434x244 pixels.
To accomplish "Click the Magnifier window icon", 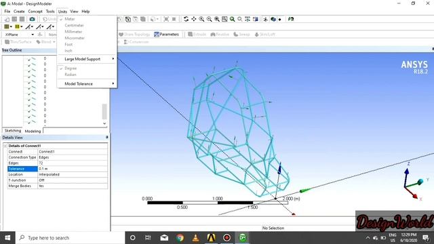I will tap(224, 19).
